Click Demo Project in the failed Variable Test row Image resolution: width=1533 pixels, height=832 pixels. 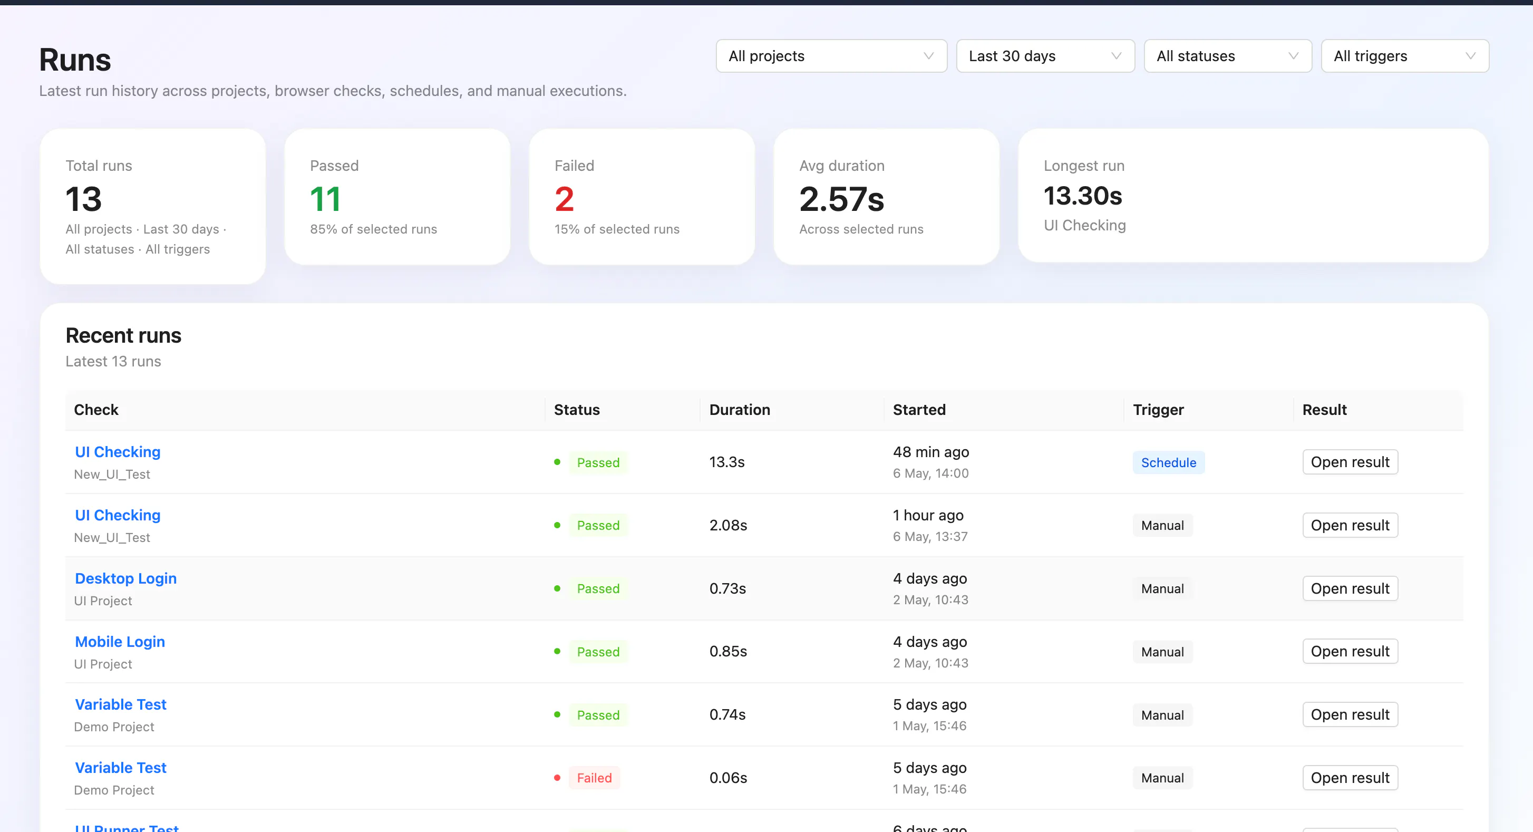click(114, 790)
